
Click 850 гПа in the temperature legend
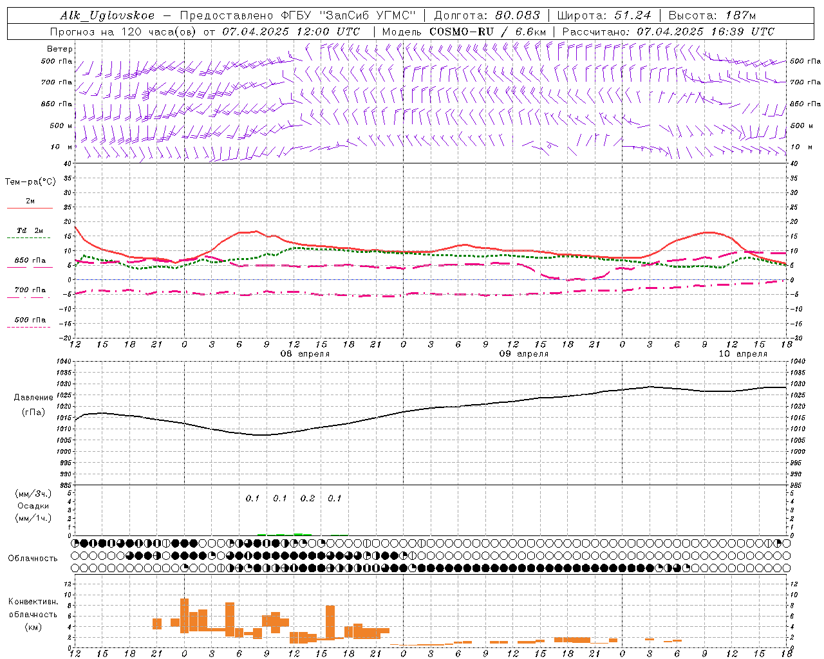[x=30, y=261]
